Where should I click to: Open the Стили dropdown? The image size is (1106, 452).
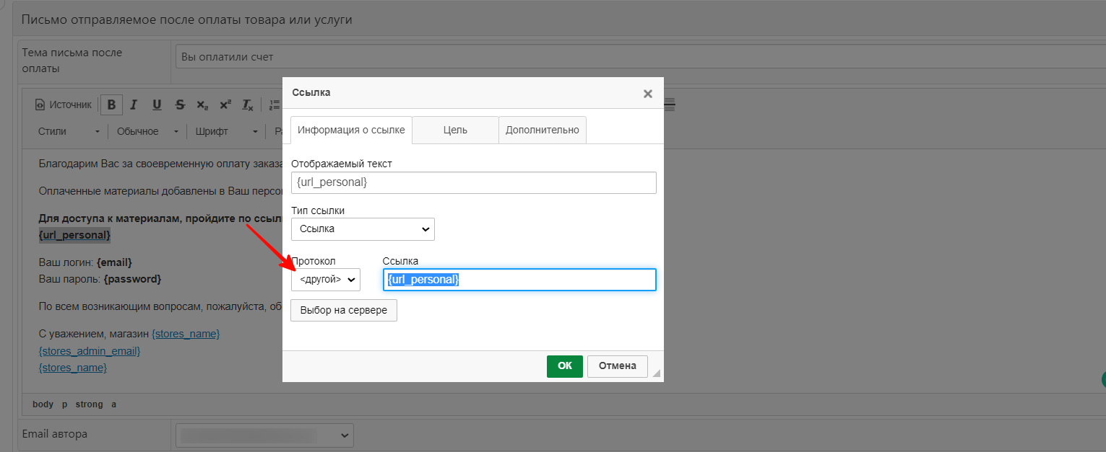coord(69,131)
